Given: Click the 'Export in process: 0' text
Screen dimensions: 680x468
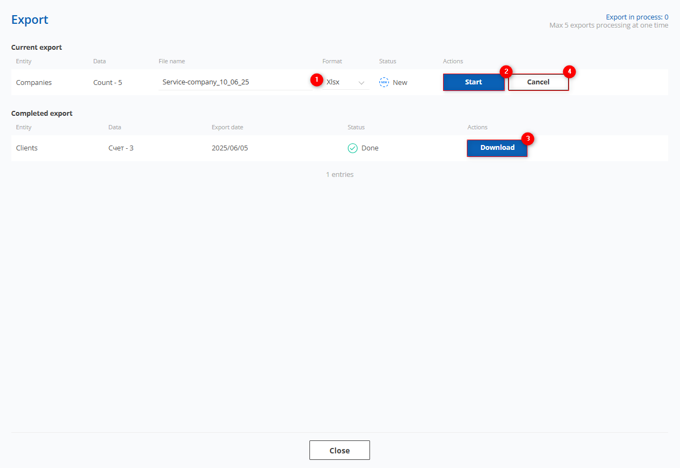Looking at the screenshot, I should [637, 17].
